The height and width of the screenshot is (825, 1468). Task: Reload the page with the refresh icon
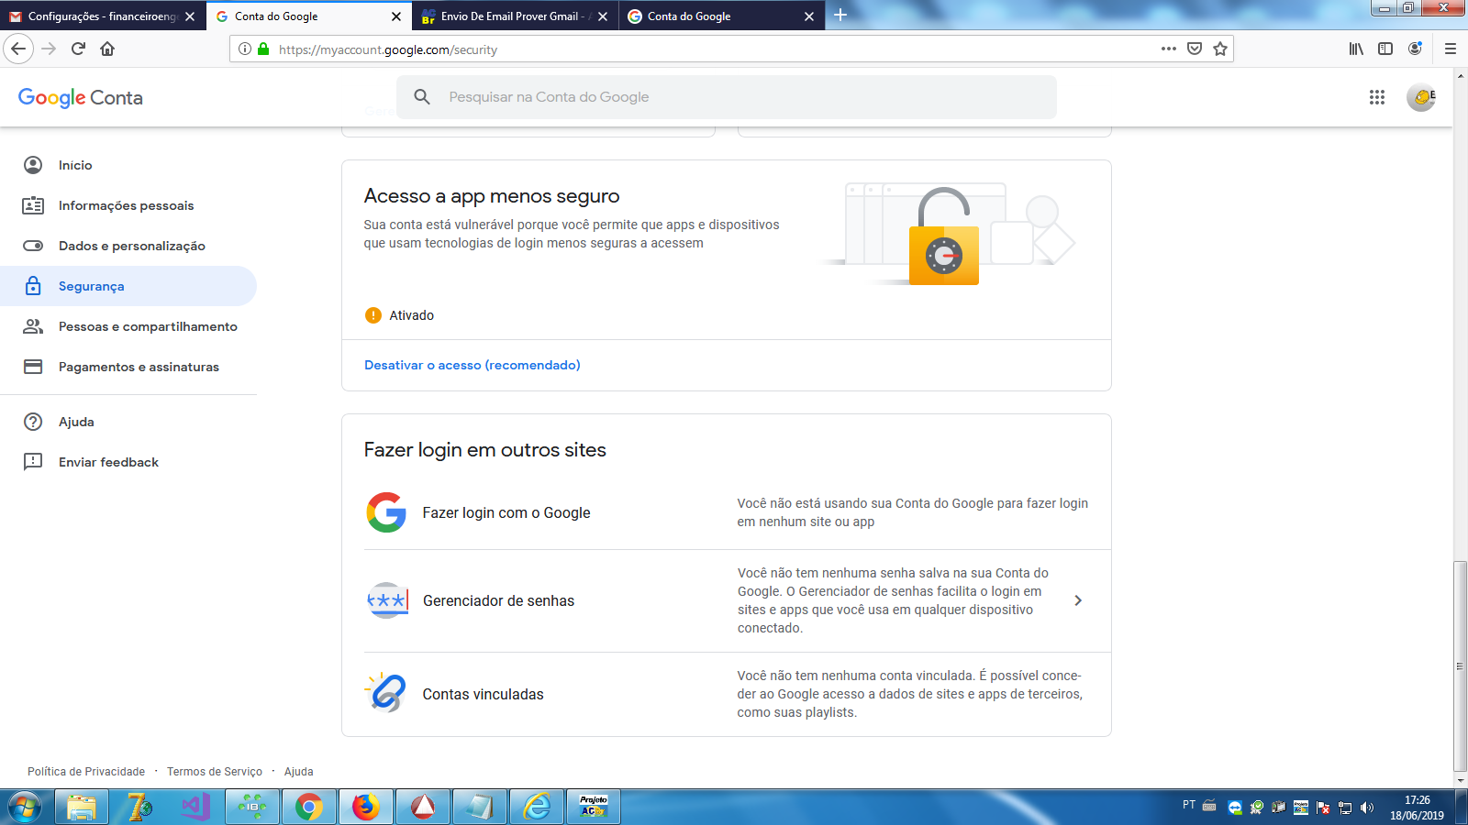78,49
